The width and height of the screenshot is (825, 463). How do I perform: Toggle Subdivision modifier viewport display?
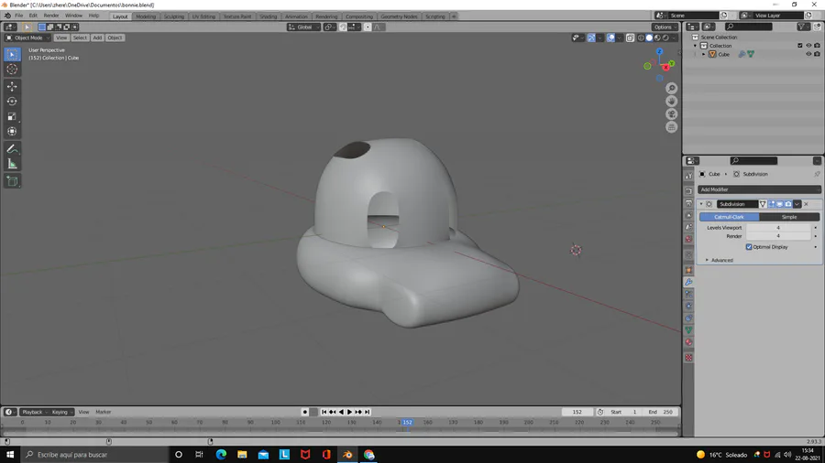[x=780, y=204]
